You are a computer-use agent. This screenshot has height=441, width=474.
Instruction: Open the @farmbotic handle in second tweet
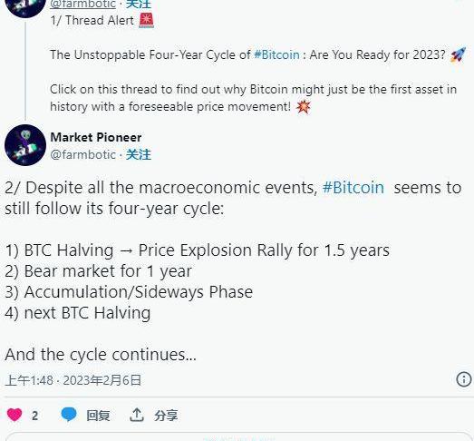pyautogui.click(x=82, y=154)
